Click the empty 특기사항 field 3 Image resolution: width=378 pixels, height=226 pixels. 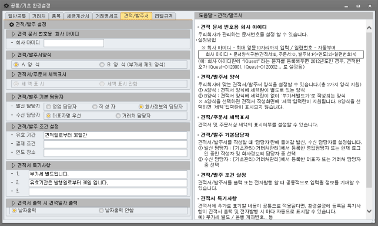click(x=108, y=191)
